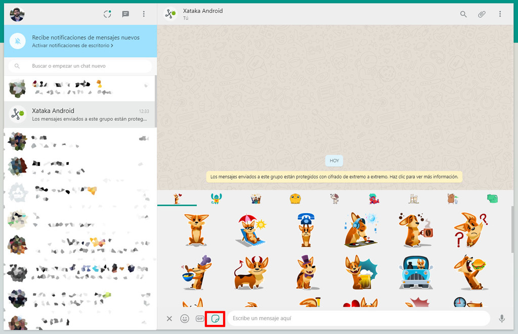Click the encryption info message for more information
Screen dimensions: 518x334
tap(334, 176)
